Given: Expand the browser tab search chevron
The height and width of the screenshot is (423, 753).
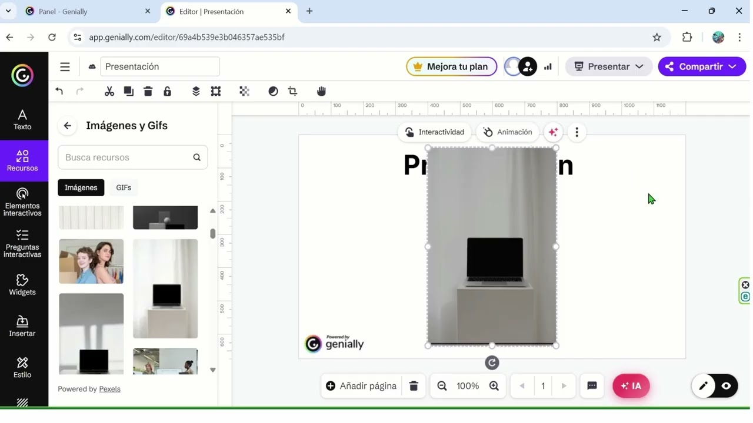Looking at the screenshot, I should pyautogui.click(x=8, y=11).
